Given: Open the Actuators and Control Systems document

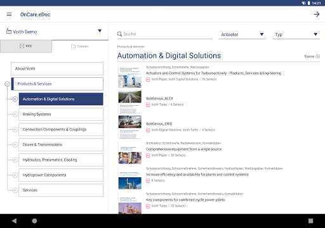Looking at the screenshot, I should click(x=213, y=73).
